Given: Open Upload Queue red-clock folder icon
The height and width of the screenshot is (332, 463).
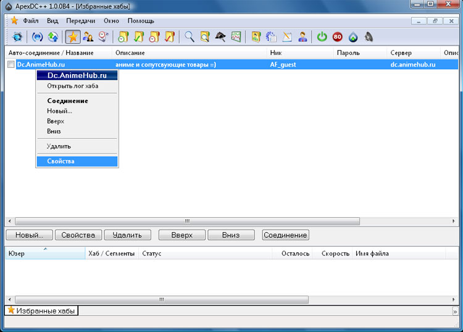Looking at the screenshot, I should coord(154,37).
